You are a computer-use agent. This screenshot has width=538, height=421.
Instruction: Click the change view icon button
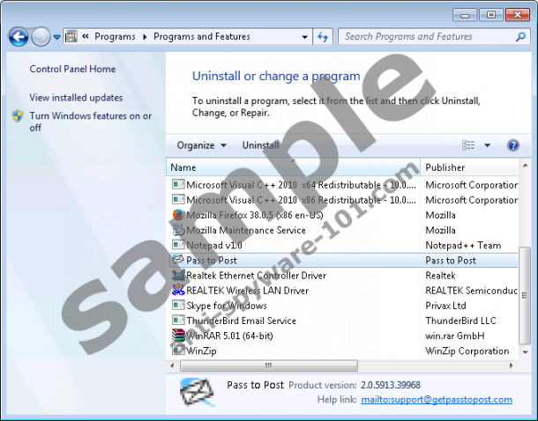468,145
